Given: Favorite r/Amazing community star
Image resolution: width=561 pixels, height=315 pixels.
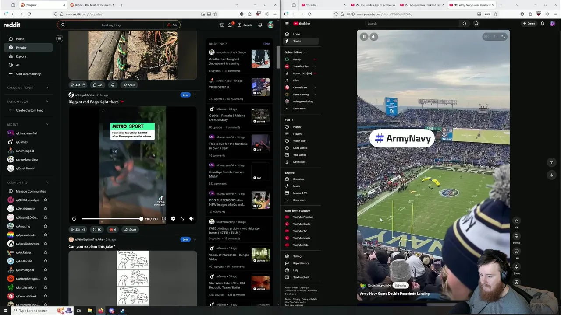Looking at the screenshot, I should pyautogui.click(x=45, y=226).
